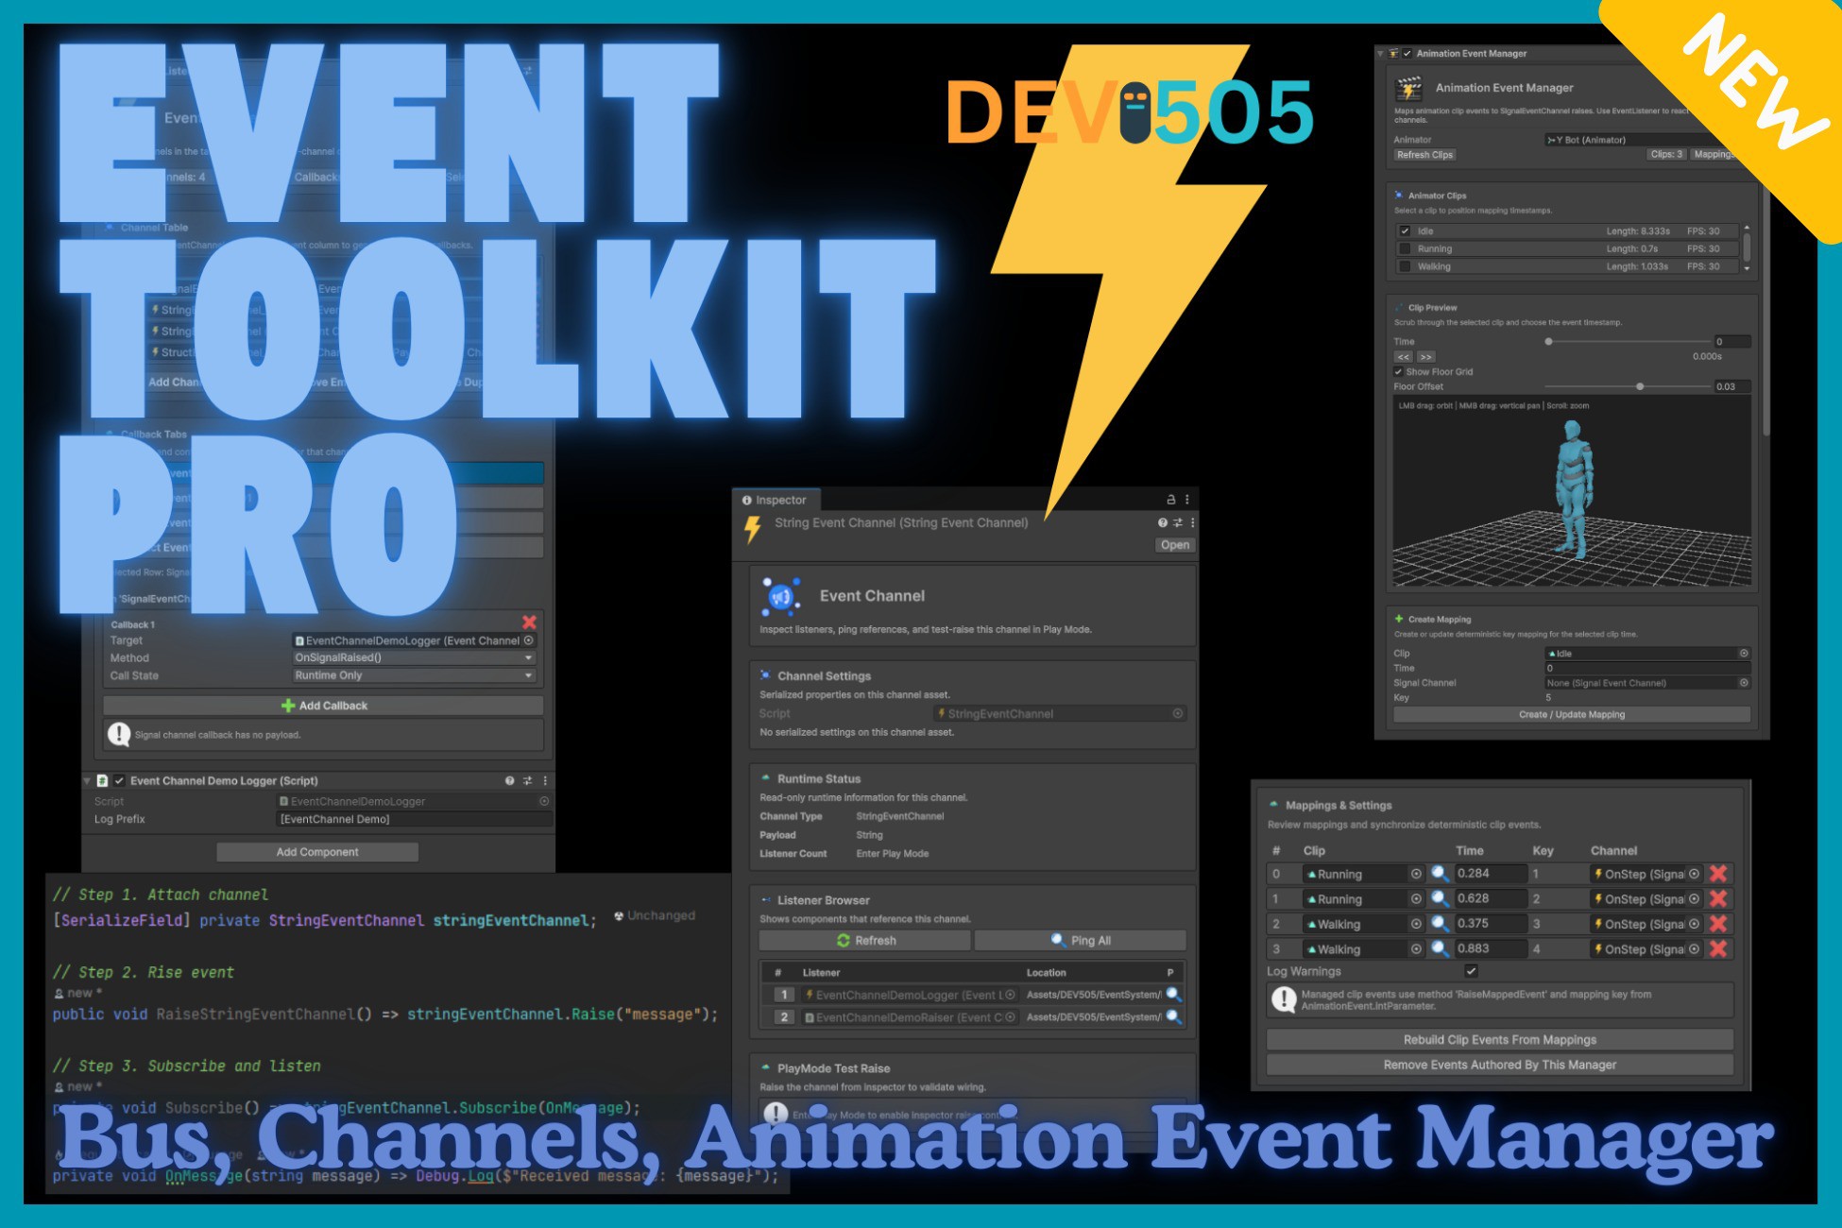Click the Clip Preview Time slider handle

click(1548, 341)
